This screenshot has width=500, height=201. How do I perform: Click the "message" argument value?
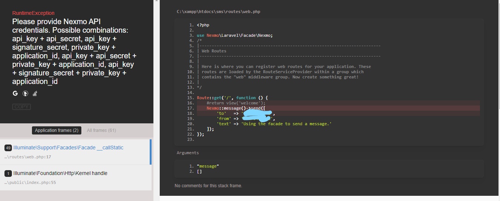point(208,166)
